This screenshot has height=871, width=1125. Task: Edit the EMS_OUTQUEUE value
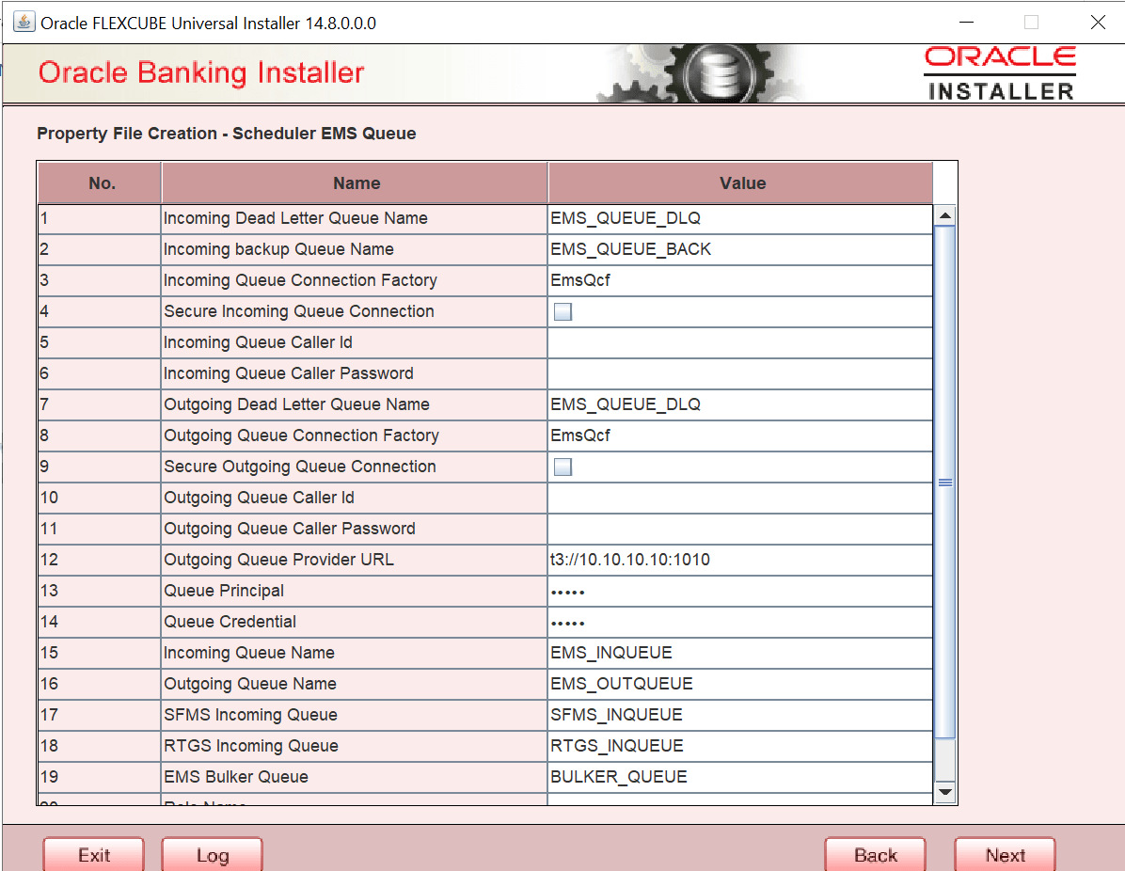click(740, 683)
